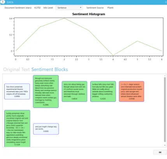The width and height of the screenshot is (167, 159).
Task: Select the block starting 'story not about being gay'
Action: [x=74, y=92]
